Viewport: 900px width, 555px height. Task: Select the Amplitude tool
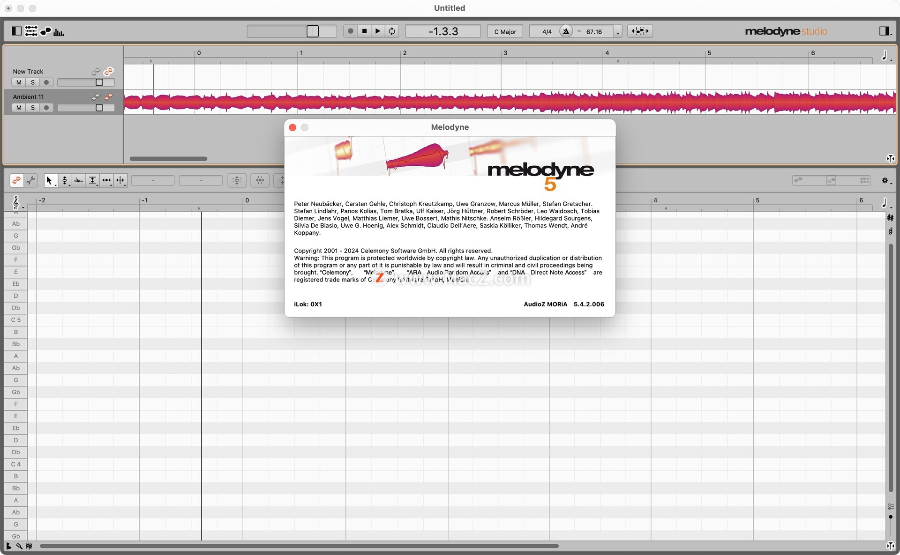click(93, 180)
